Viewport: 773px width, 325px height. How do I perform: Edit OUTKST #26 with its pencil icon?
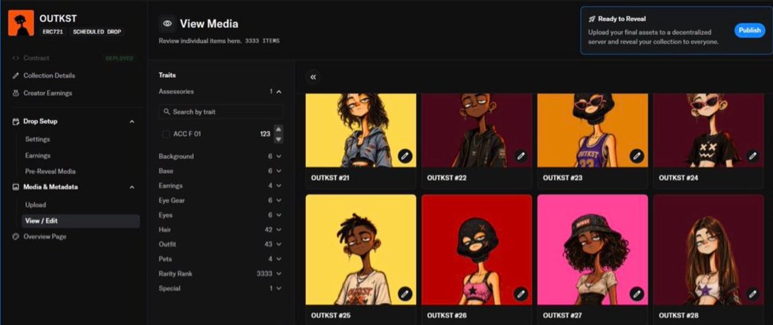coord(520,293)
